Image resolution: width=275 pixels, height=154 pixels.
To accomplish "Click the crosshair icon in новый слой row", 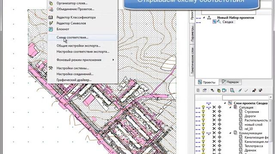I will [x=220, y=124].
